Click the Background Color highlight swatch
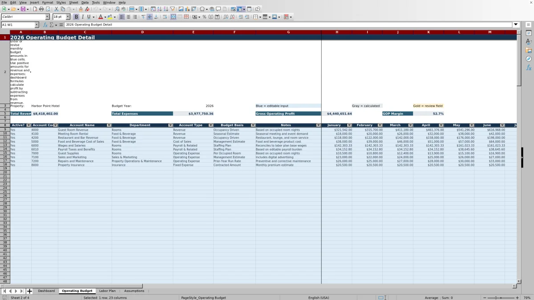Viewport: 534px width, 300px height. click(110, 17)
